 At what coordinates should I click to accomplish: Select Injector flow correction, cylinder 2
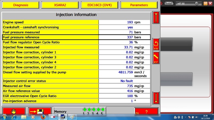pos(77,67)
